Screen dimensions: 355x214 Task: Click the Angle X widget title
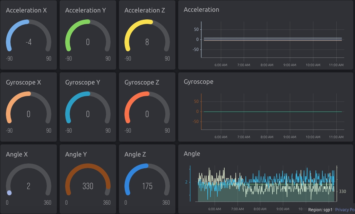point(17,154)
